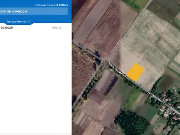Click the 0,180 га area value in list
This screenshot has height=135, width=180.
pyautogui.click(x=57, y=27)
